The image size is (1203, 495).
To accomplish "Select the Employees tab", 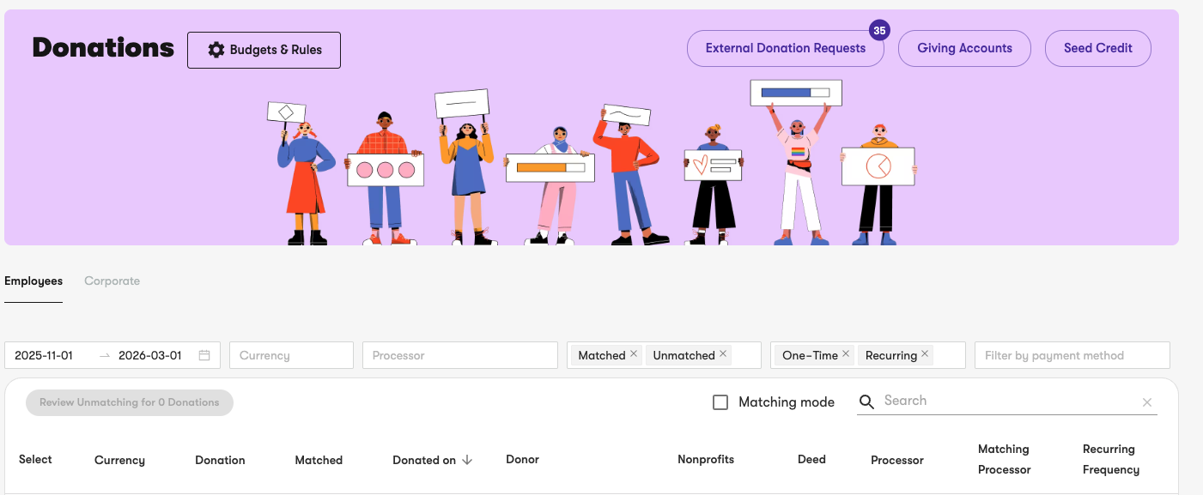I will 33,281.
